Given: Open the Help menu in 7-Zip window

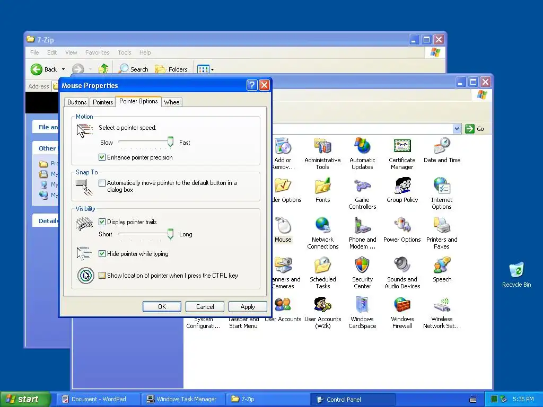Looking at the screenshot, I should 145,52.
